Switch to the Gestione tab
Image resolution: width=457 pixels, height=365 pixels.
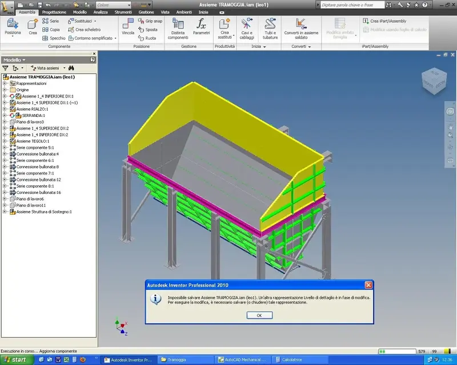point(146,12)
